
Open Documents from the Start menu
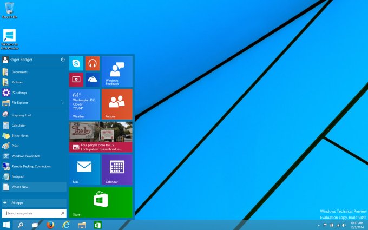[x=34, y=72]
